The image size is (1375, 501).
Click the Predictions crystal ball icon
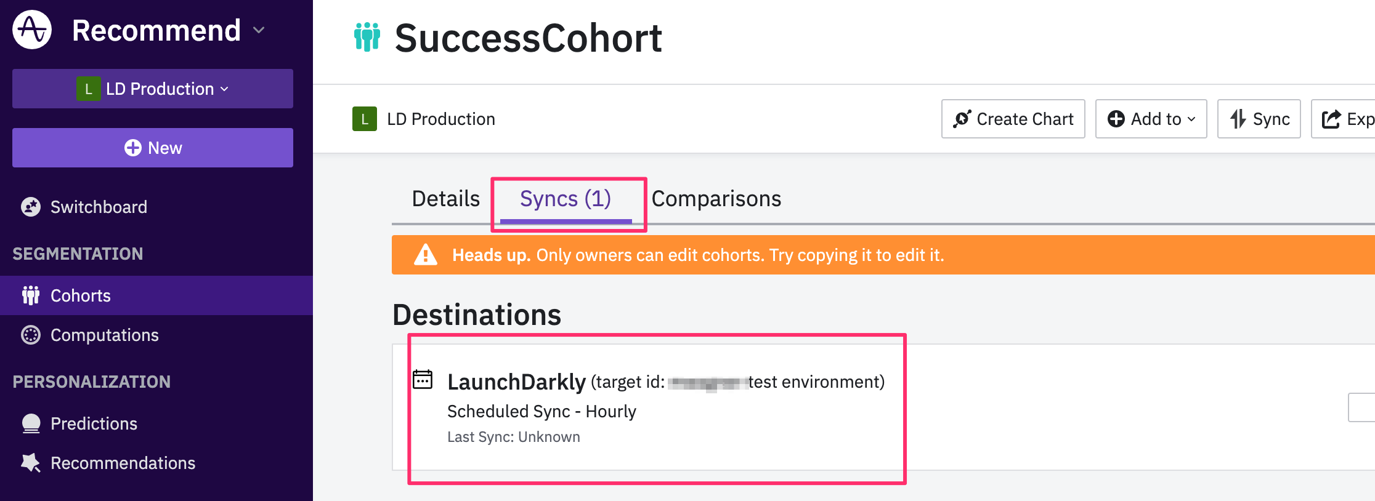click(x=31, y=423)
